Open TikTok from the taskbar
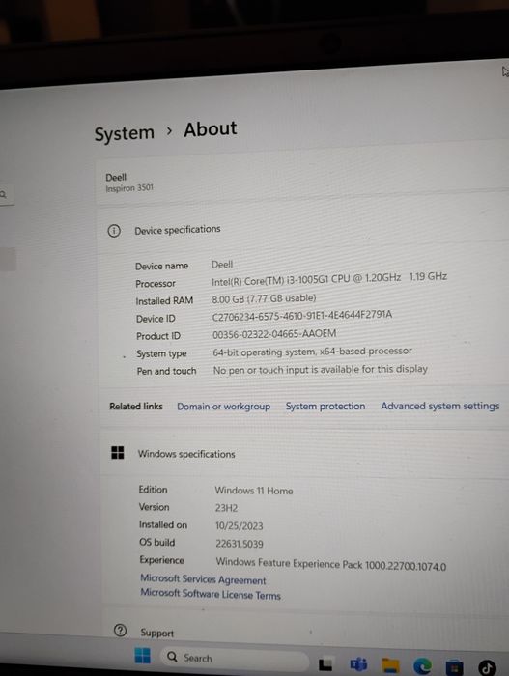This screenshot has height=676, width=509. pos(487,668)
